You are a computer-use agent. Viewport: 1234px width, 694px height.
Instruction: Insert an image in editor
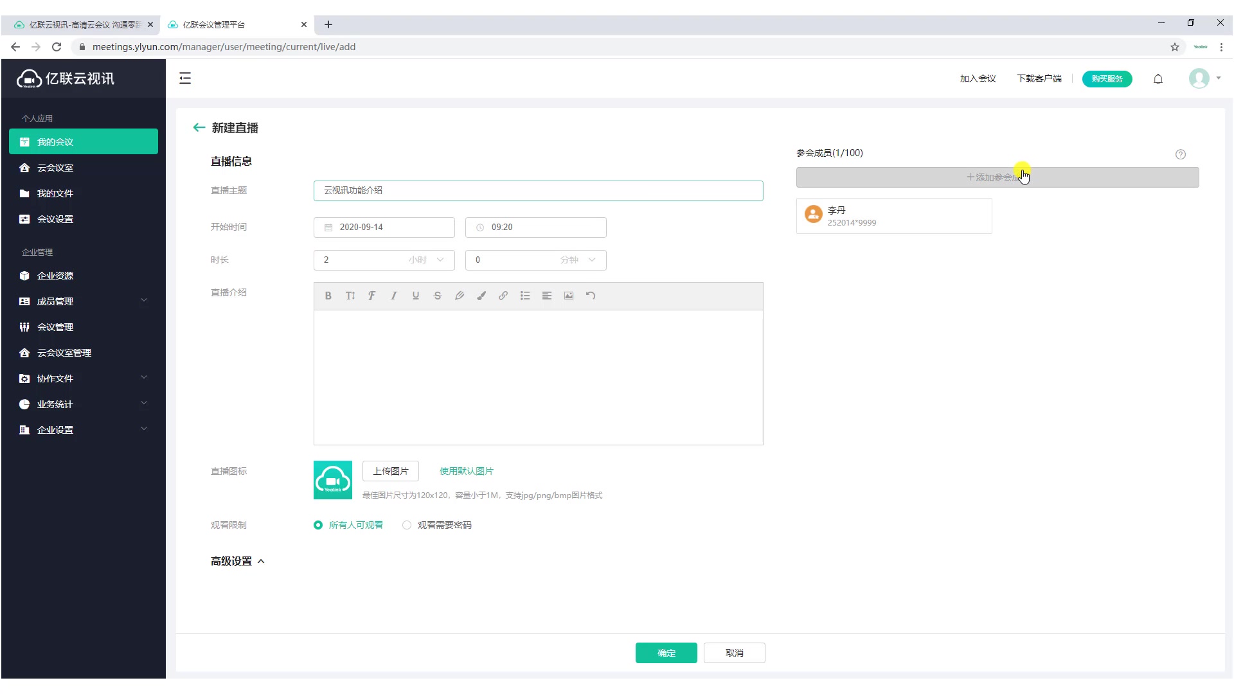[568, 296]
